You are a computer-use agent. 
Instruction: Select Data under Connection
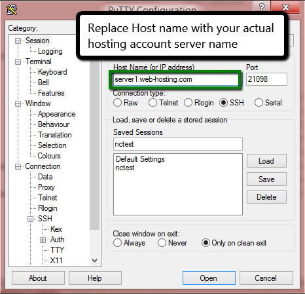[x=45, y=177]
